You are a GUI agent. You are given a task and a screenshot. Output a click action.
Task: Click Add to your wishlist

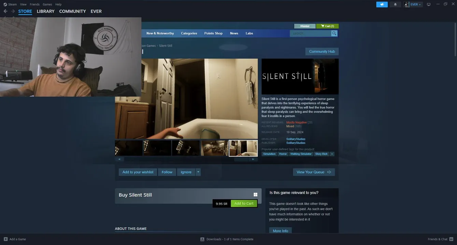click(138, 172)
